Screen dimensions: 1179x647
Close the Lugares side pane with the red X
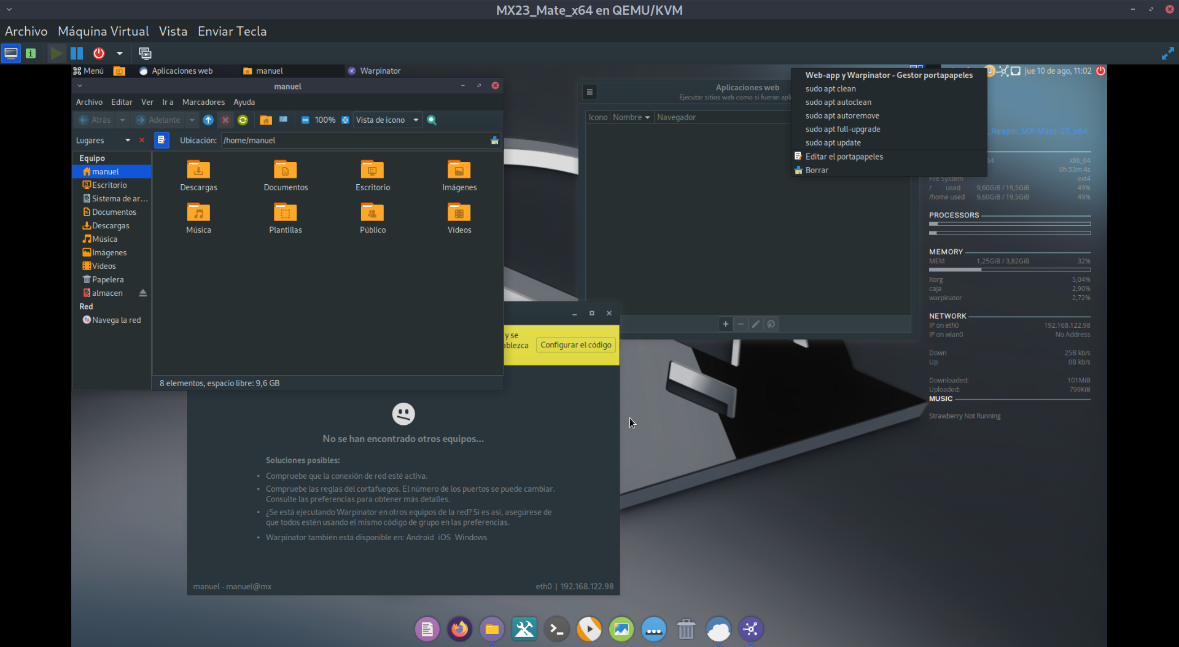point(142,140)
